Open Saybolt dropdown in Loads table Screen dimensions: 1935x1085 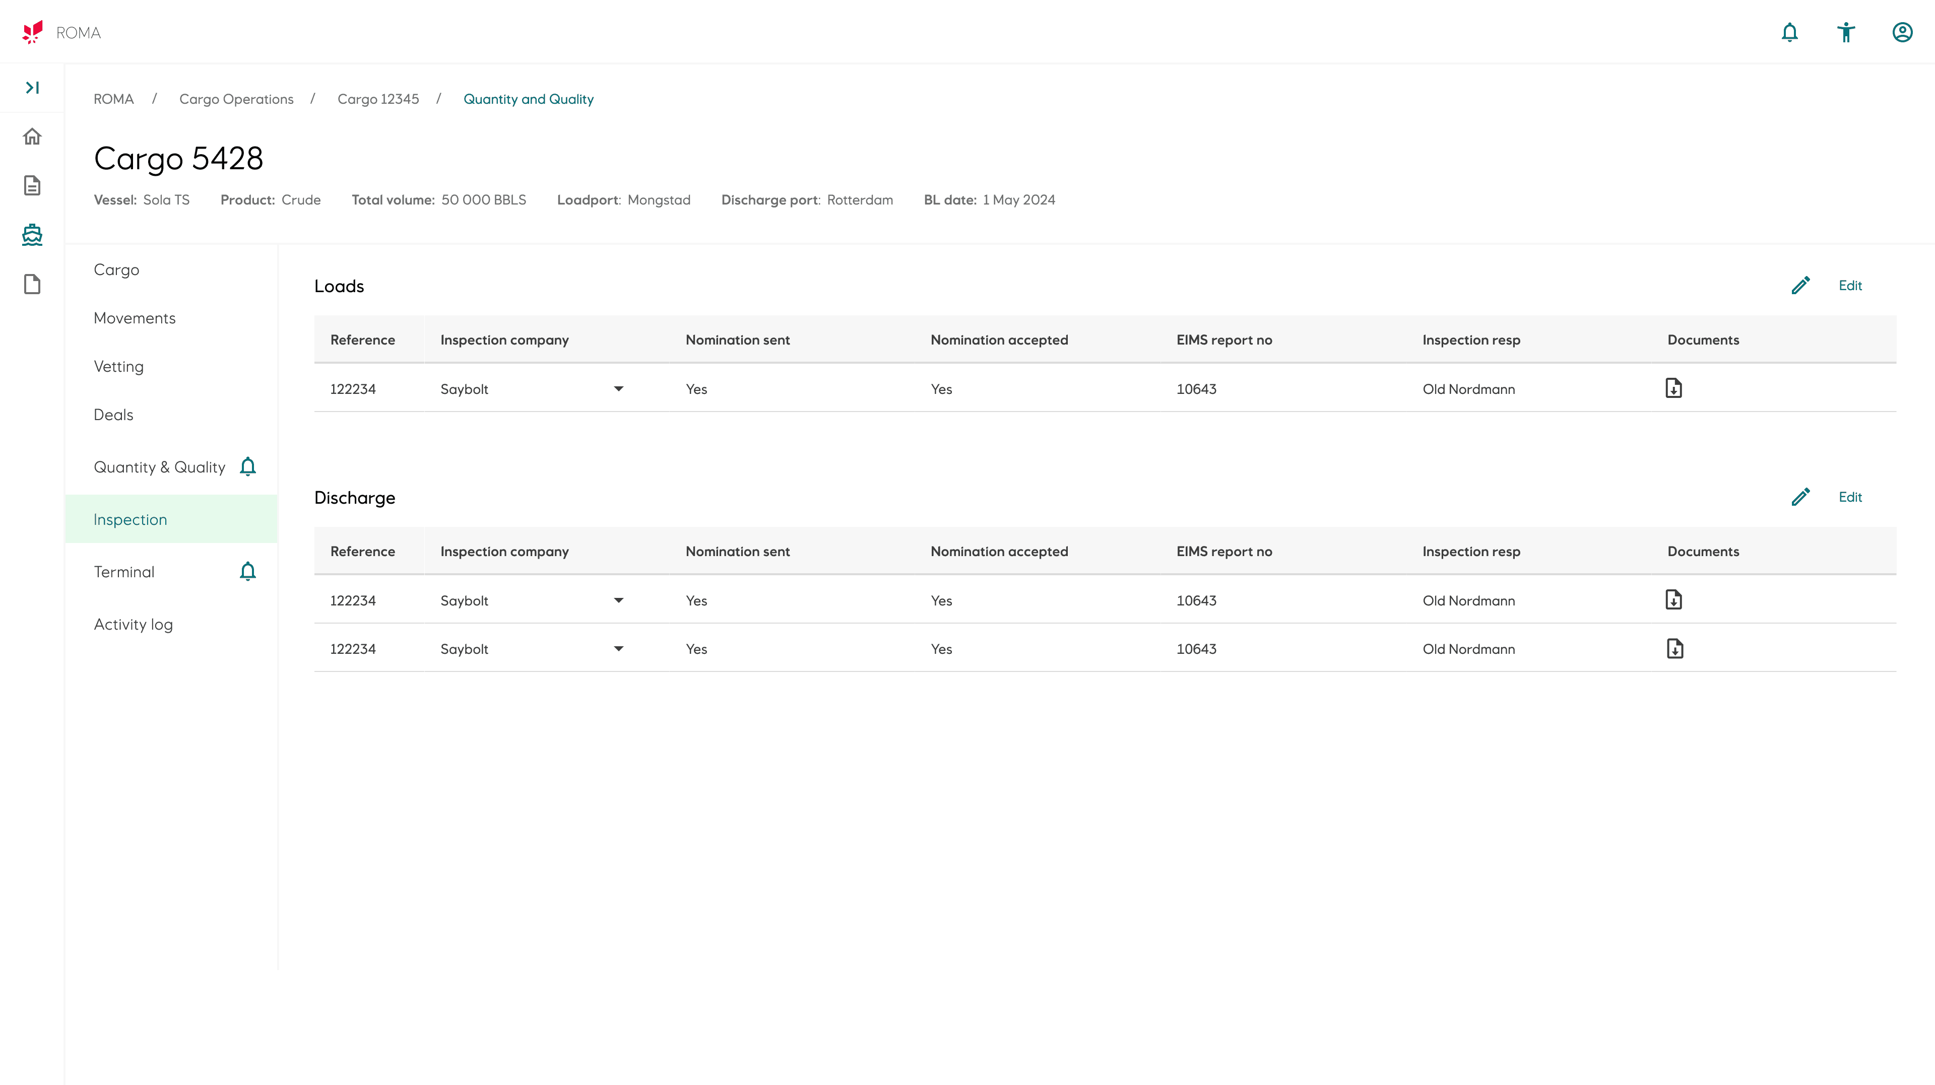pos(618,389)
